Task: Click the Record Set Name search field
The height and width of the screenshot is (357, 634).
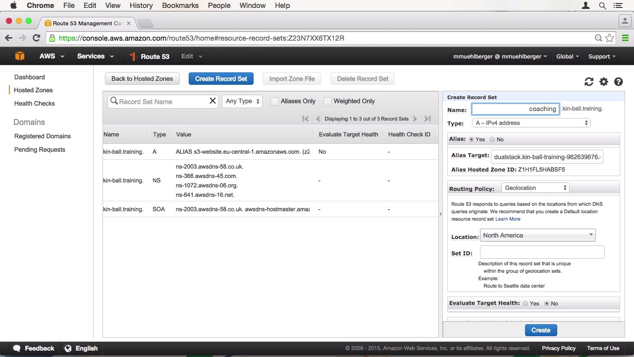Action: point(163,101)
